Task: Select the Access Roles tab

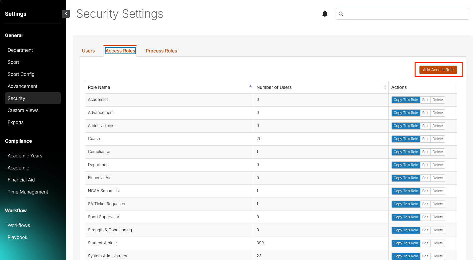Action: click(120, 51)
